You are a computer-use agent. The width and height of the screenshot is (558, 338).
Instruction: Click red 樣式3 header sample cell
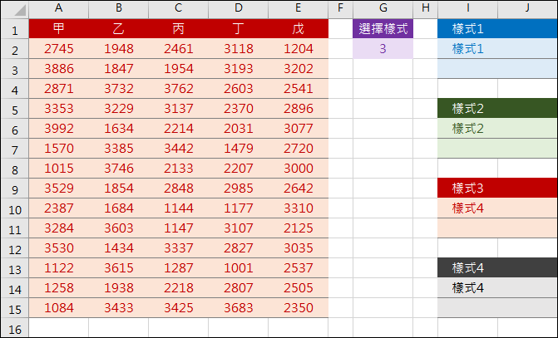(x=467, y=188)
